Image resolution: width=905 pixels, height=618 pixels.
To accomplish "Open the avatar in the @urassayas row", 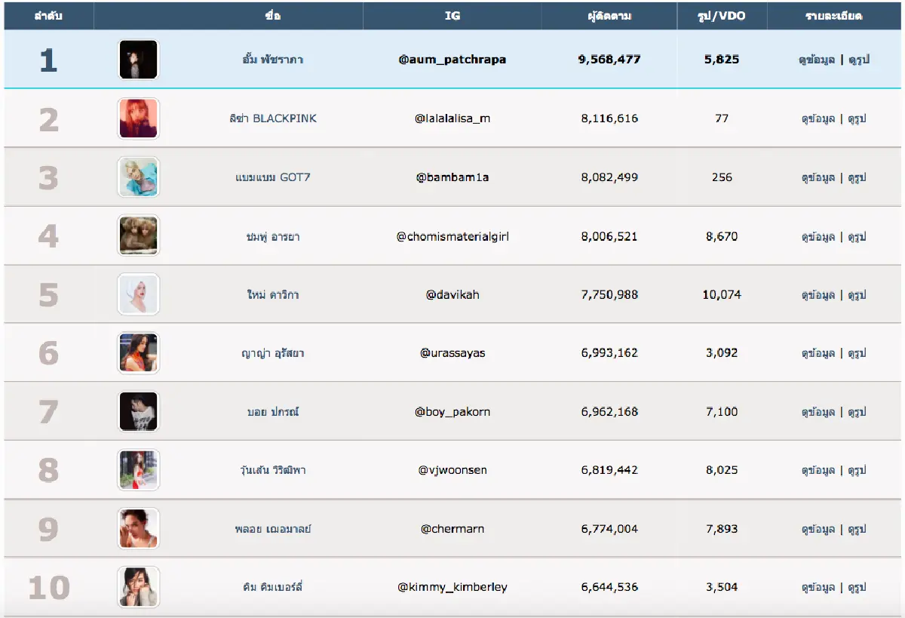I will (x=138, y=353).
